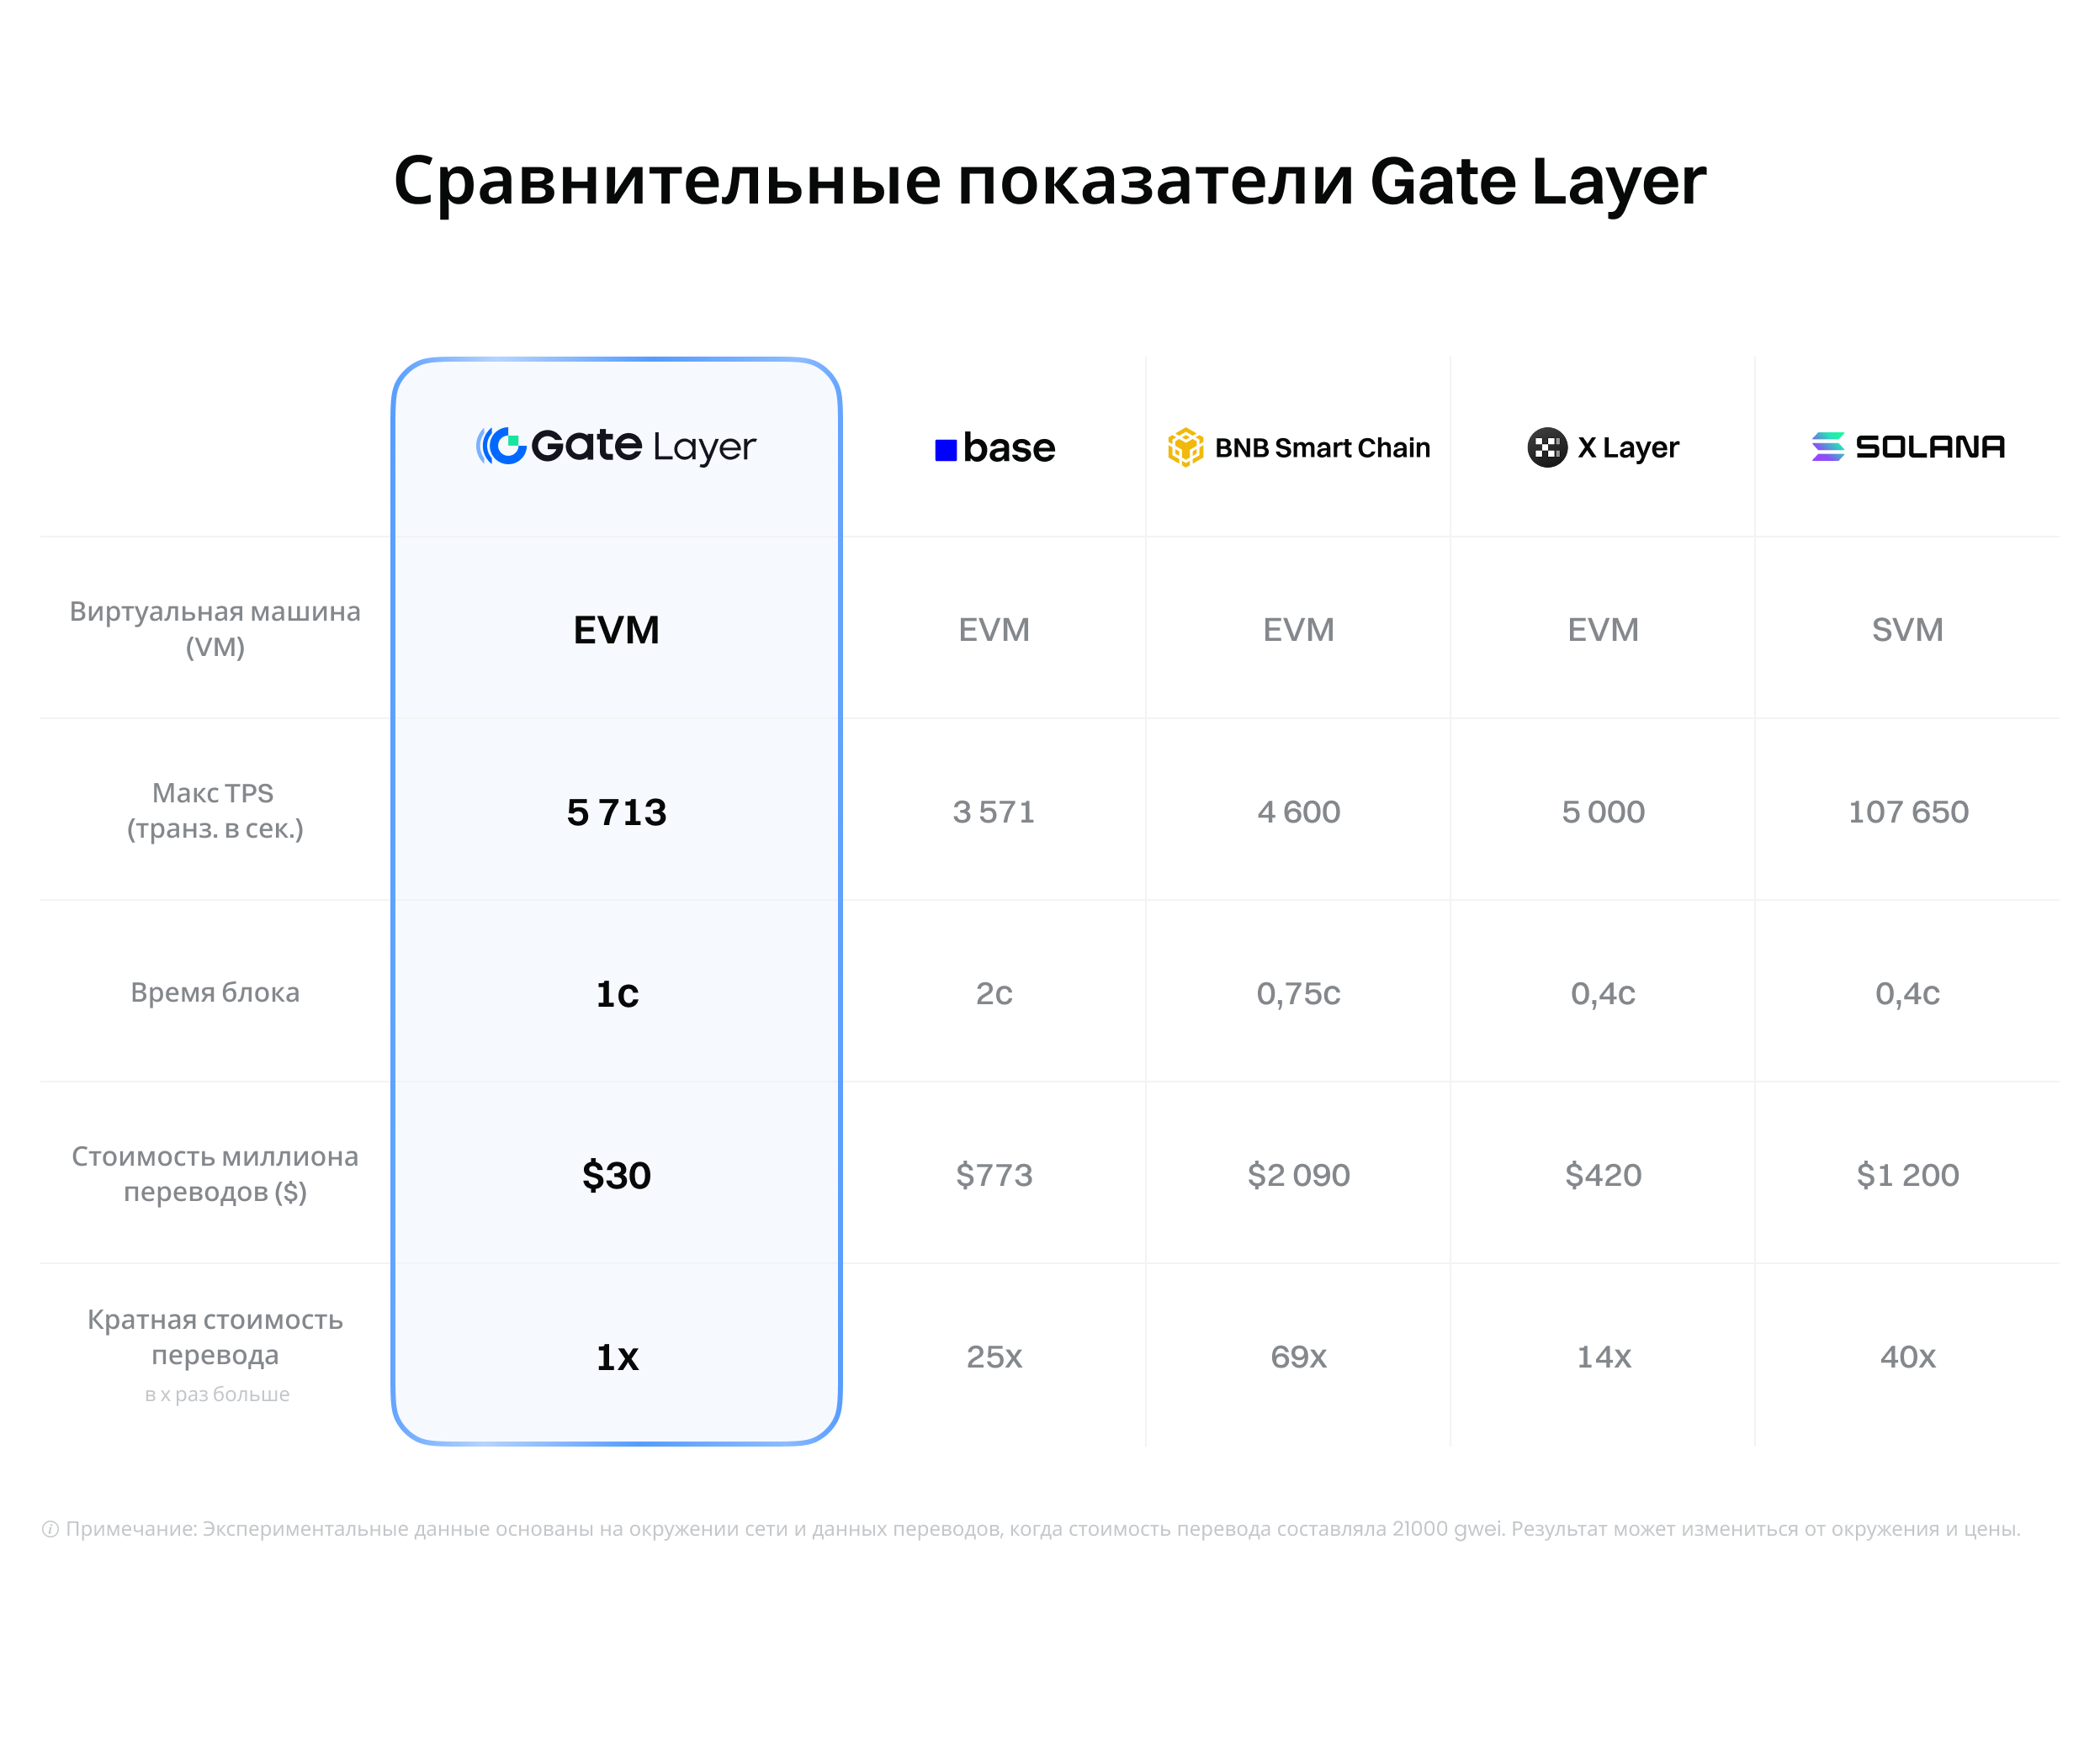Click Gate Layer's 5 713 TPS value

point(616,812)
